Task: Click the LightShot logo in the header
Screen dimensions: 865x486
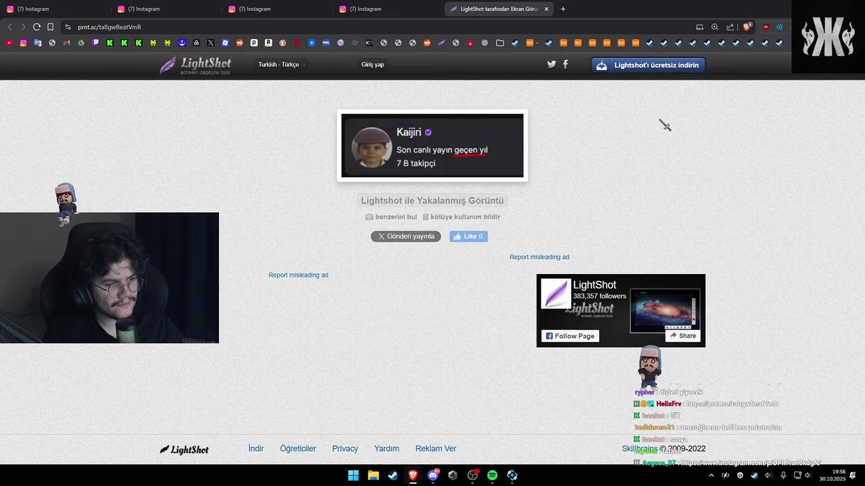Action: [x=196, y=65]
